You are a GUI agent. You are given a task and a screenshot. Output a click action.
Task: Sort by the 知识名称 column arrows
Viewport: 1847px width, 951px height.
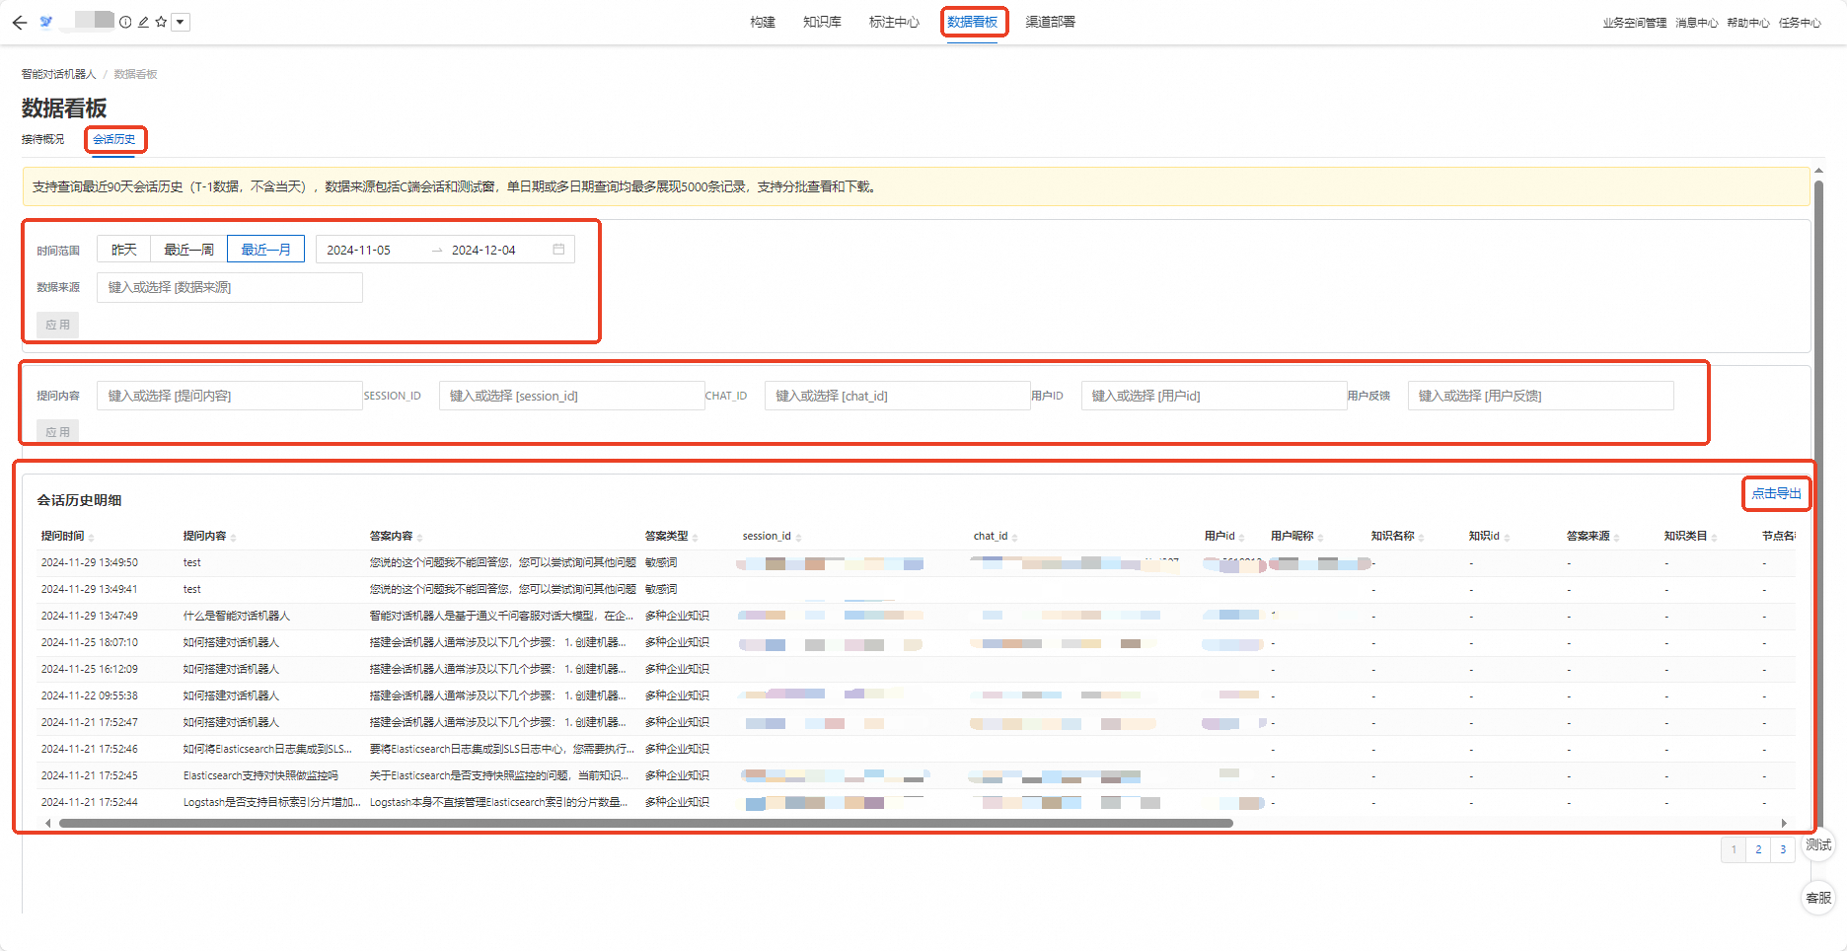1421,538
